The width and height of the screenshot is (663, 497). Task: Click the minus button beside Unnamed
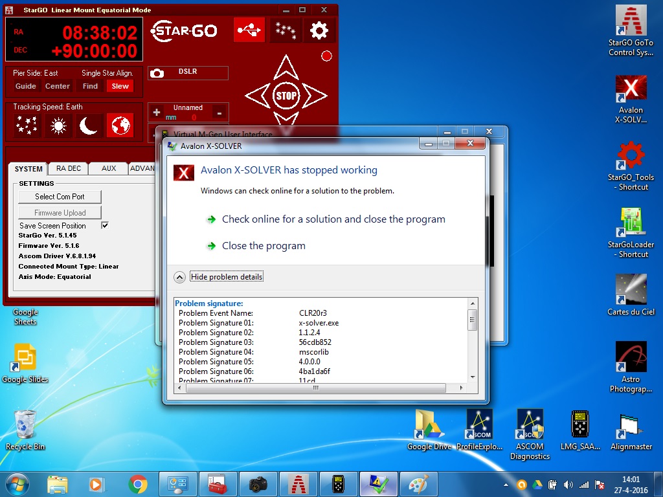(219, 113)
